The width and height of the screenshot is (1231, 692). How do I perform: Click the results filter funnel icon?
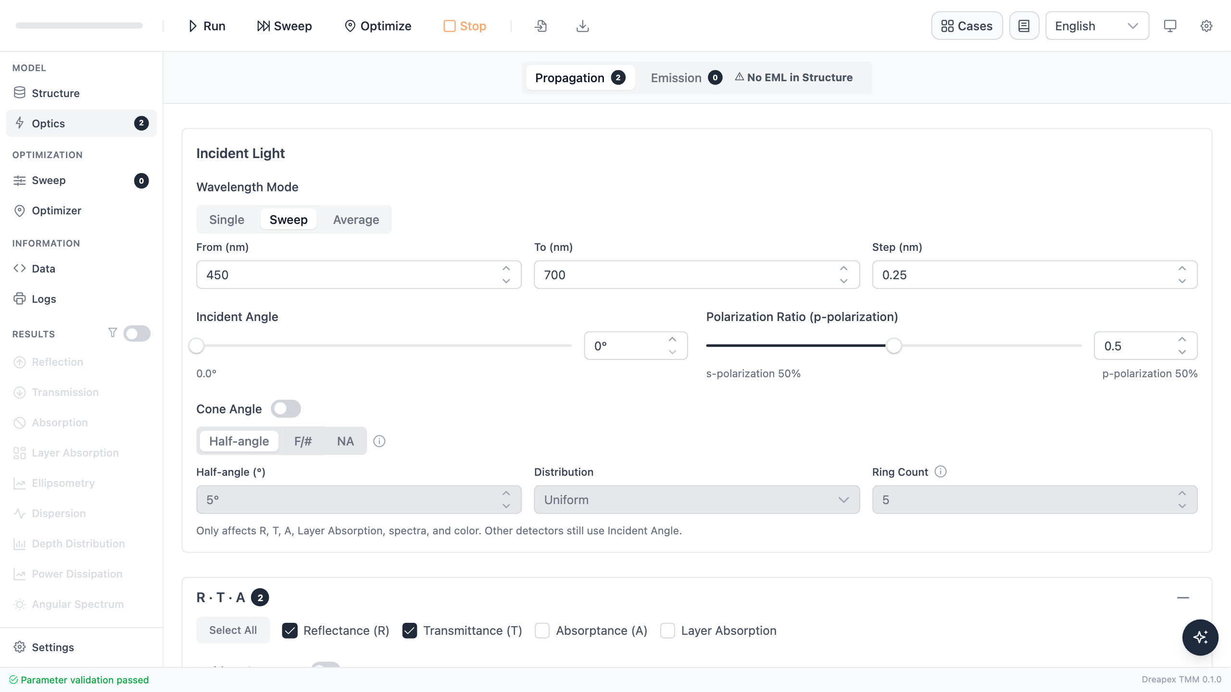click(x=113, y=333)
